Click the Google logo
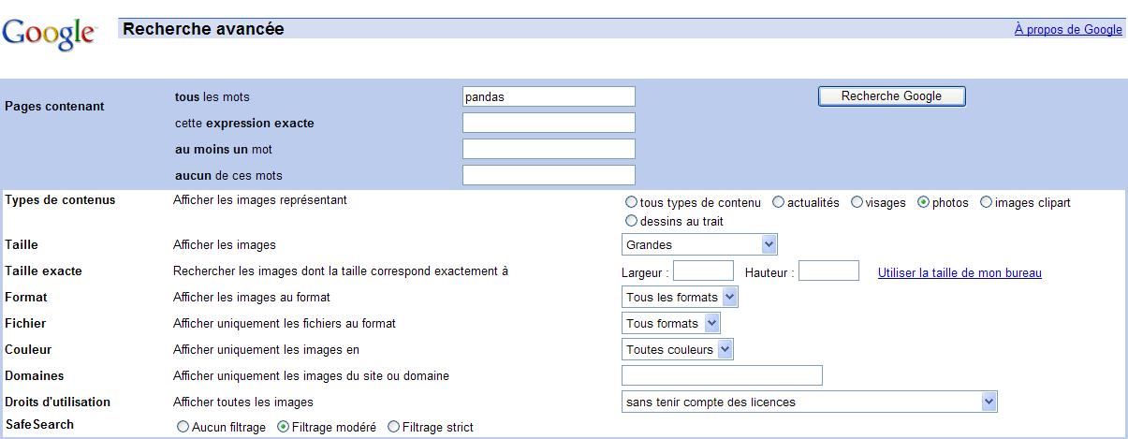 [50, 34]
